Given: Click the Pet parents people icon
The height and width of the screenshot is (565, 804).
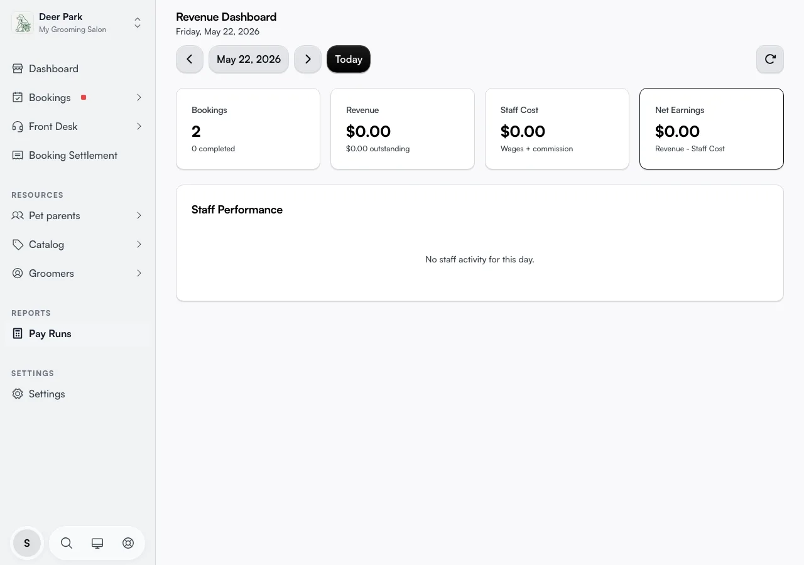Looking at the screenshot, I should point(18,215).
